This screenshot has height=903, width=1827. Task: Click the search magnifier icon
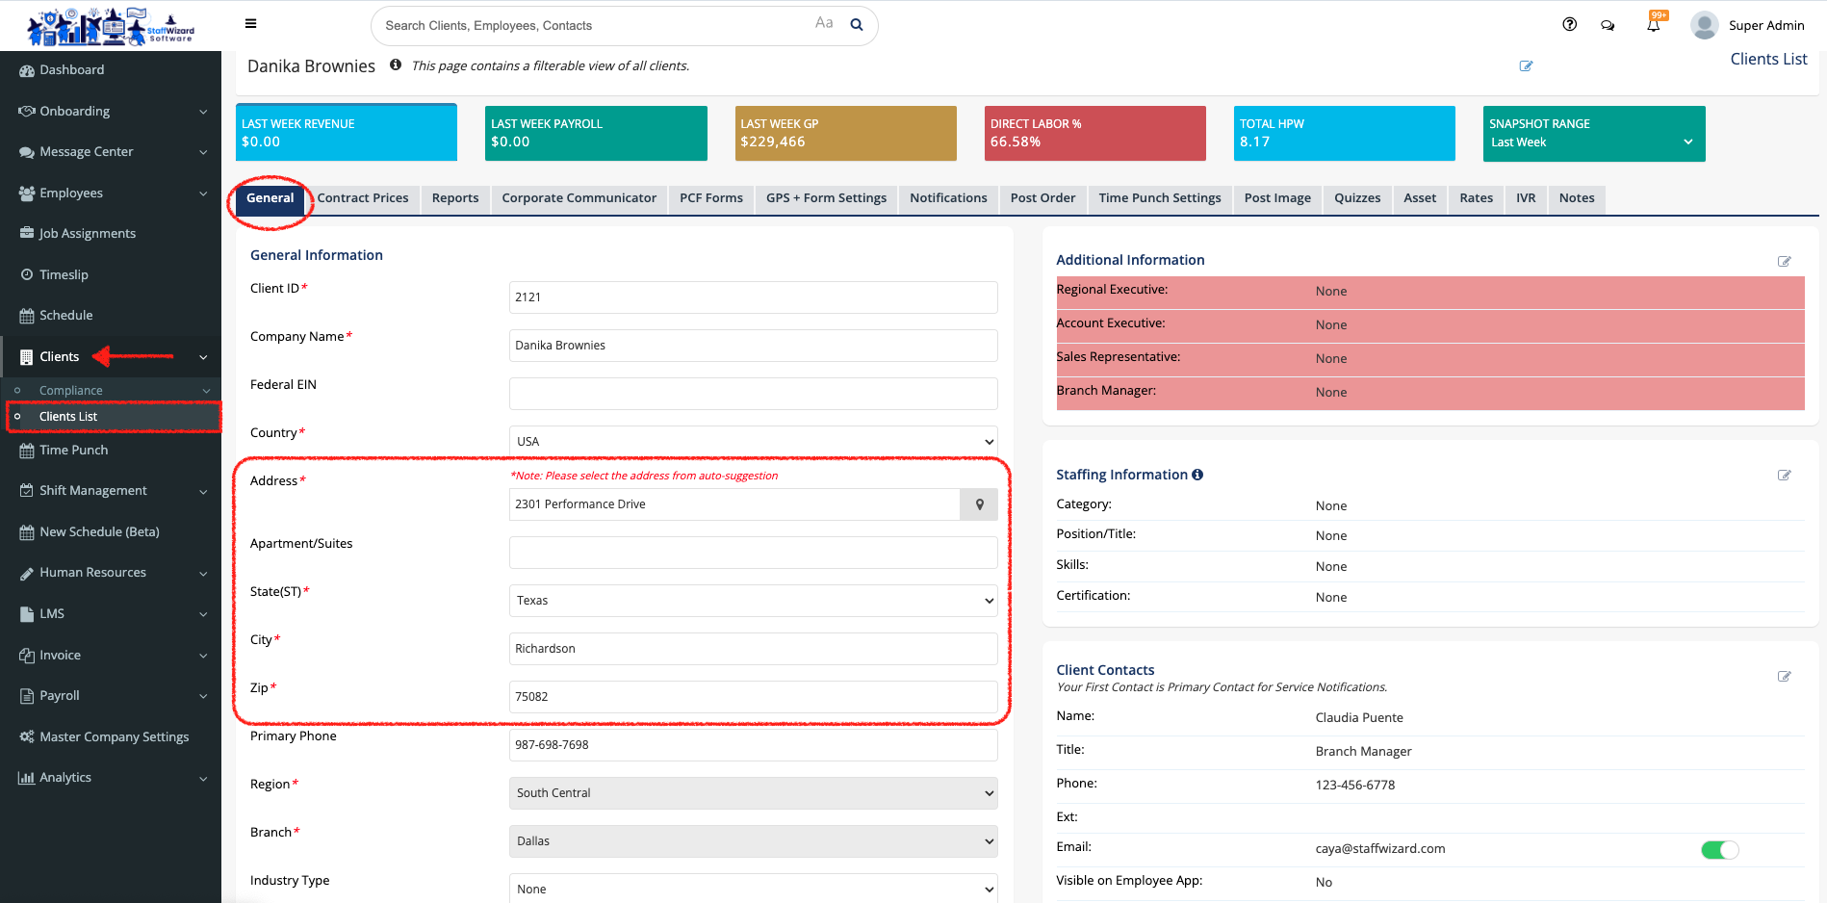856,25
